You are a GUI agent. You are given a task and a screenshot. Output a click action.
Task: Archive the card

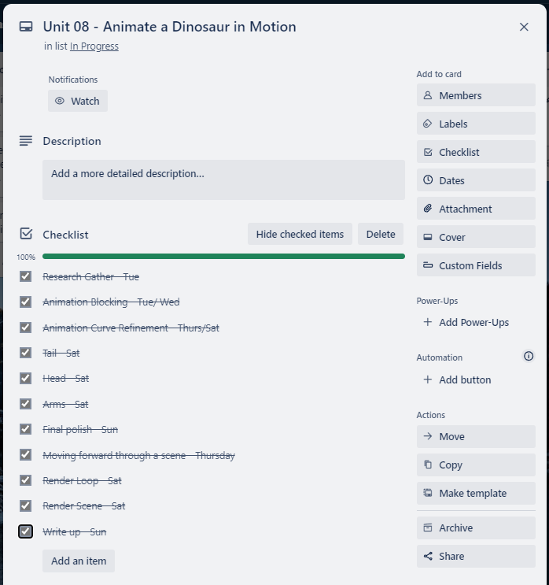[476, 528]
